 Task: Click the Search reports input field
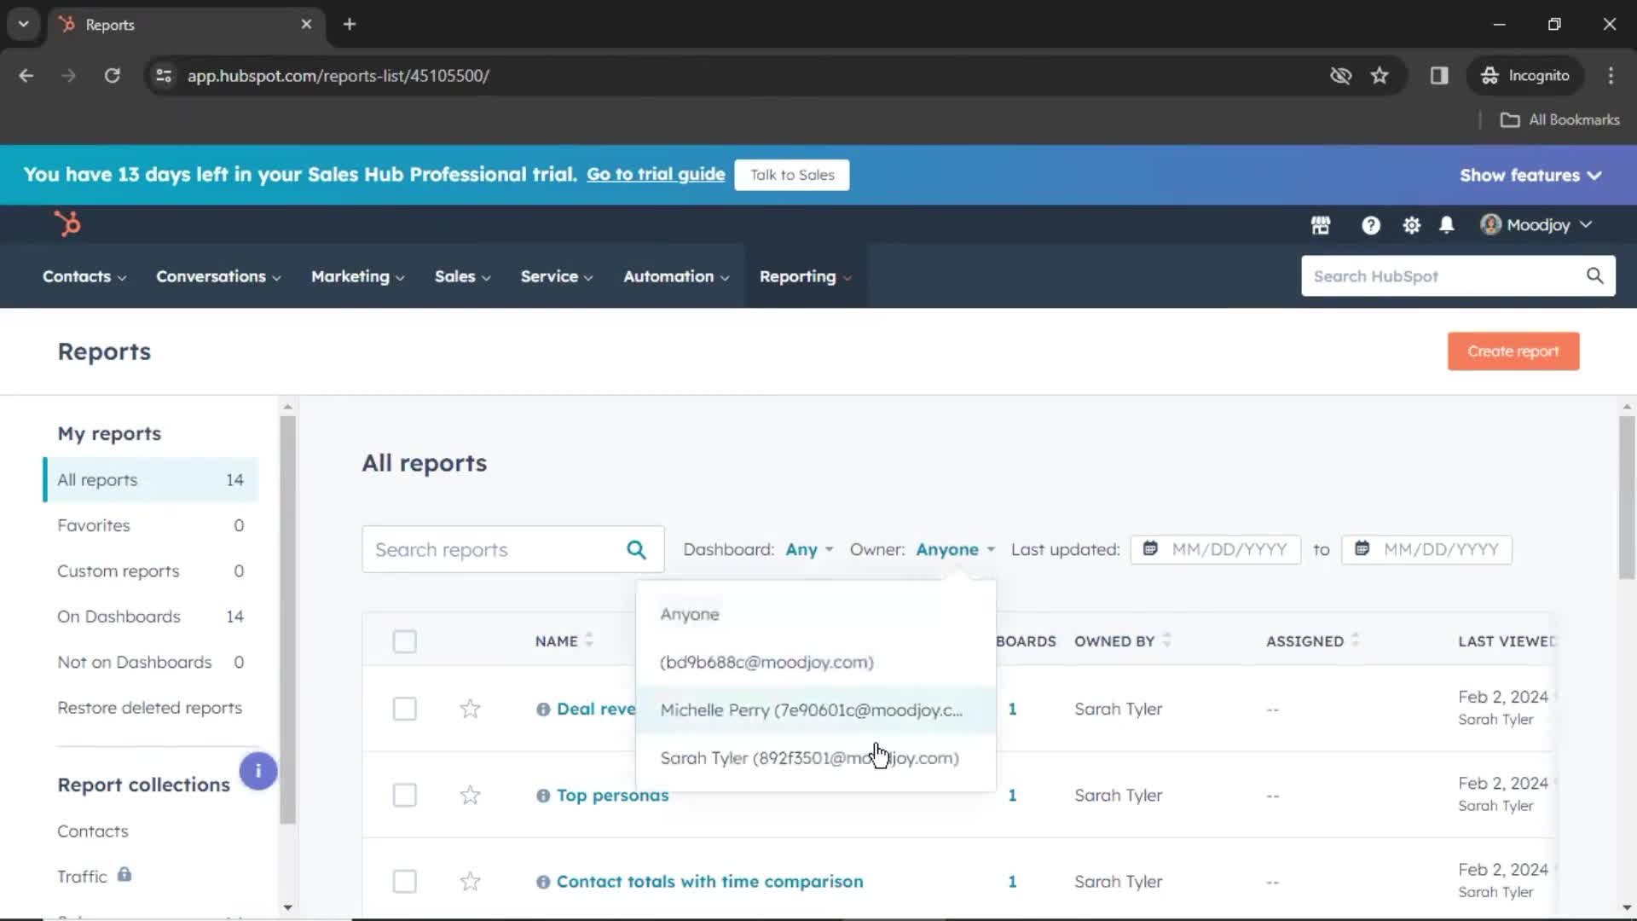pos(512,550)
